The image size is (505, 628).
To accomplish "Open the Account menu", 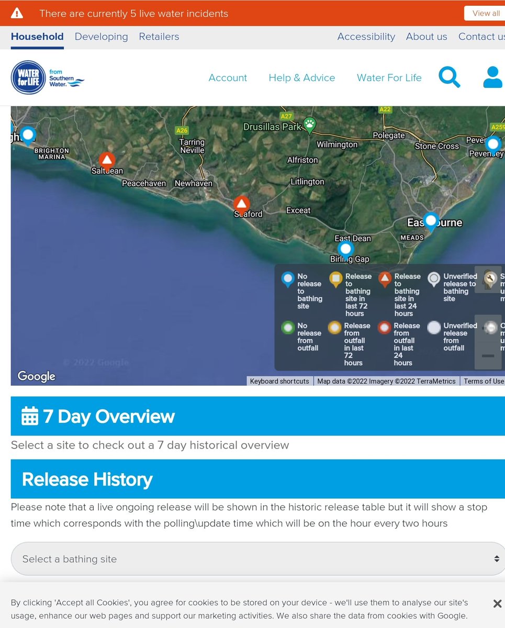I will (228, 77).
